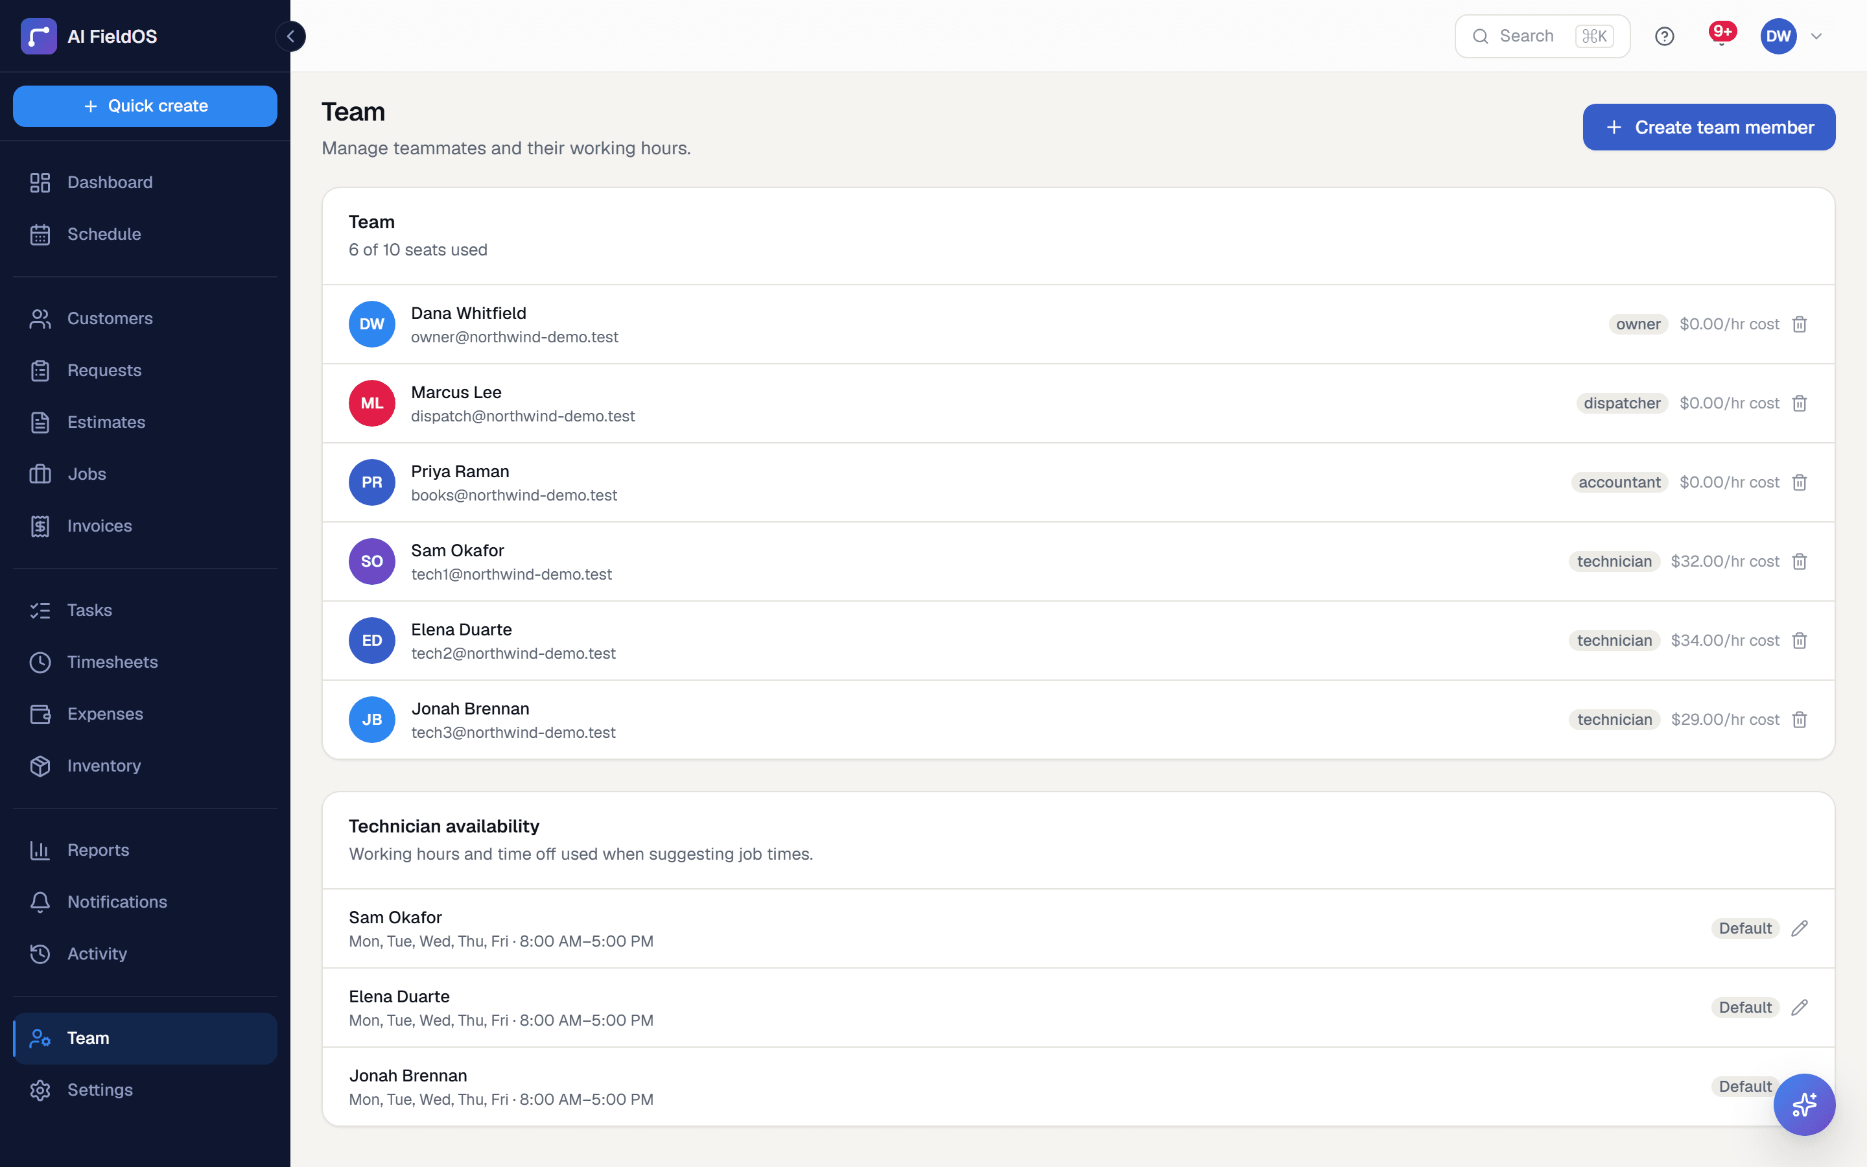Image resolution: width=1867 pixels, height=1167 pixels.
Task: Open the Tasks page
Action: [x=145, y=609]
